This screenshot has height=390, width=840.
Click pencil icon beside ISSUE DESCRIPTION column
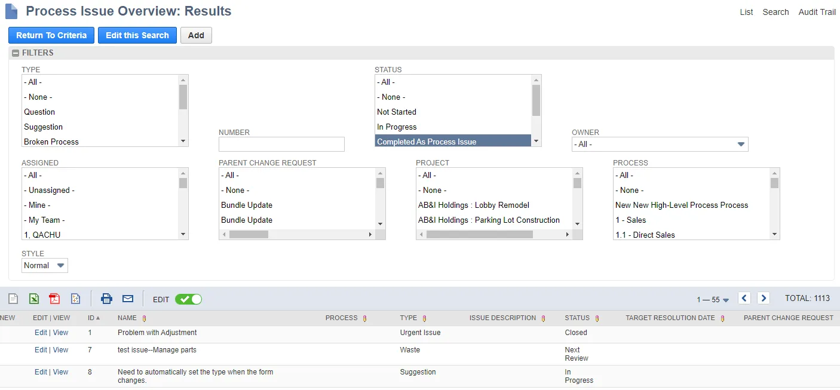coord(543,318)
